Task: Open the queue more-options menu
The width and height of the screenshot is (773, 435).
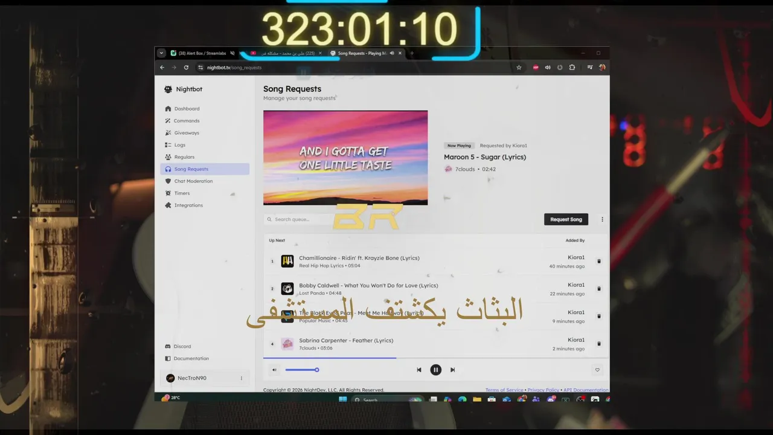Action: coord(602,219)
